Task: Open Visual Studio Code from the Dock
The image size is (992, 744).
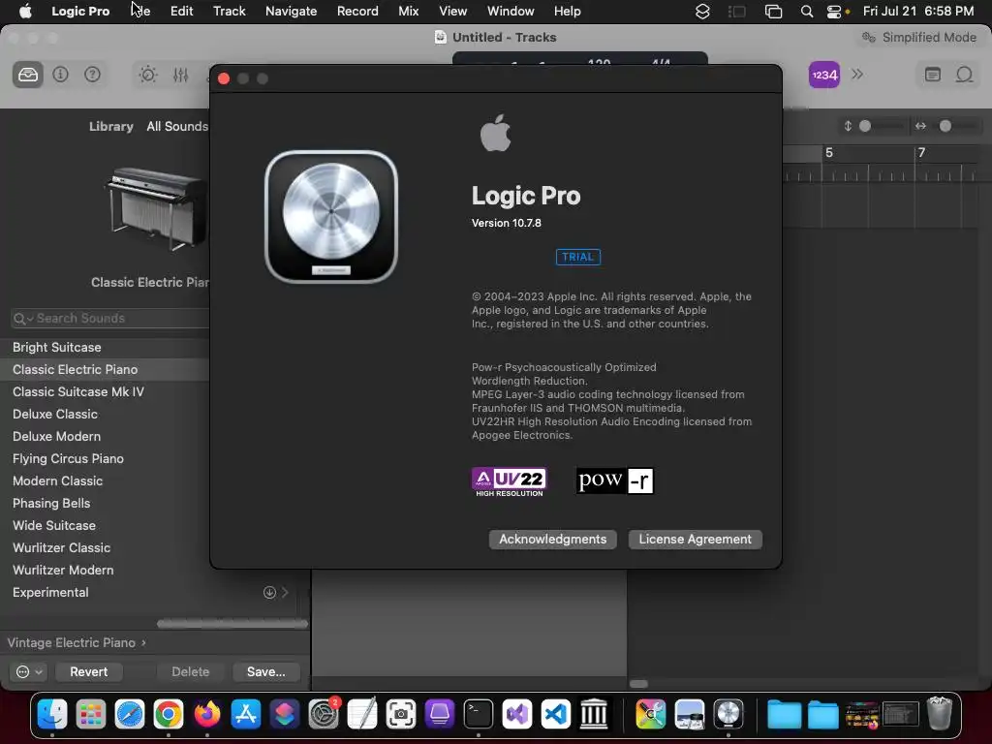Action: pos(555,715)
